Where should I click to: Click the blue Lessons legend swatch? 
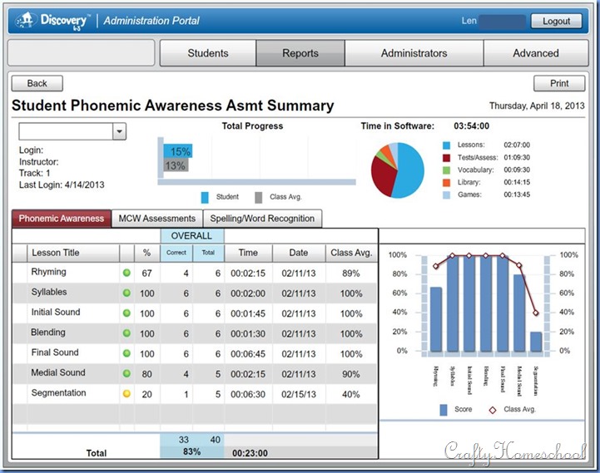tap(447, 145)
